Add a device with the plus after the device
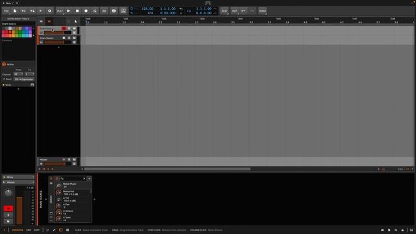The height and width of the screenshot is (234, 416). [x=94, y=200]
